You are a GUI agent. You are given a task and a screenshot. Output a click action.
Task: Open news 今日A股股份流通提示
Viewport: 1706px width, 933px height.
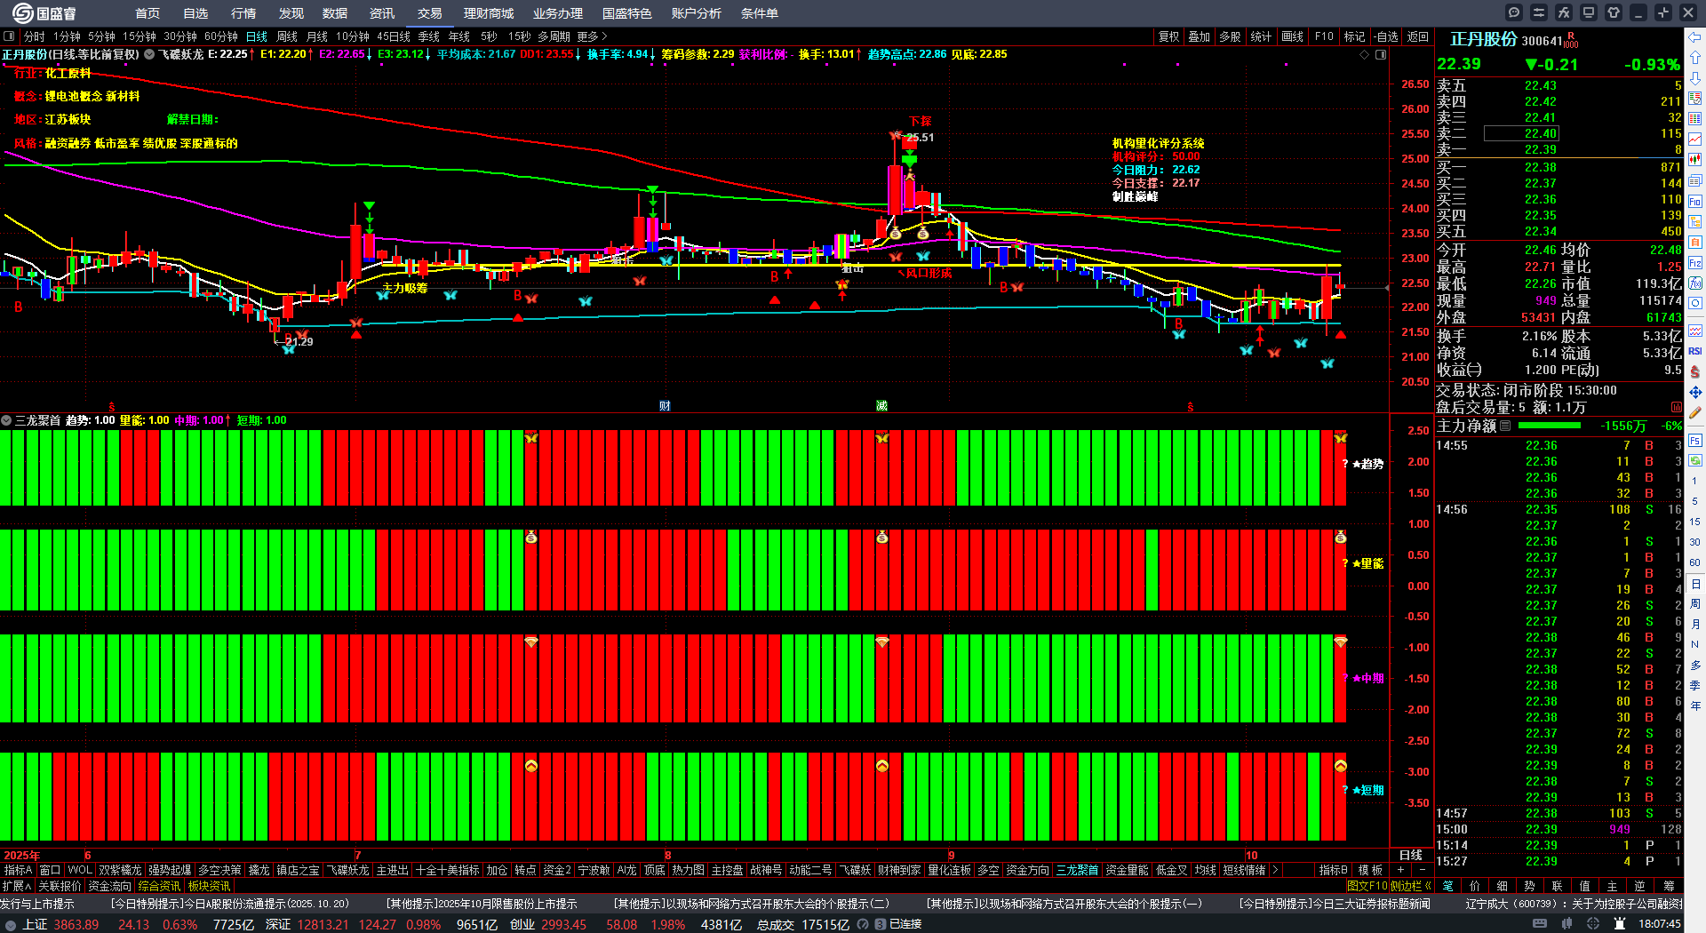coord(229,904)
